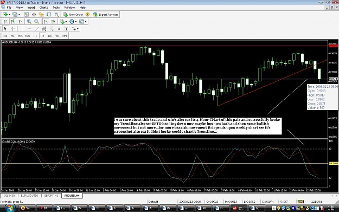
Task: Select the Trendline drawing tool
Action: point(37,29)
